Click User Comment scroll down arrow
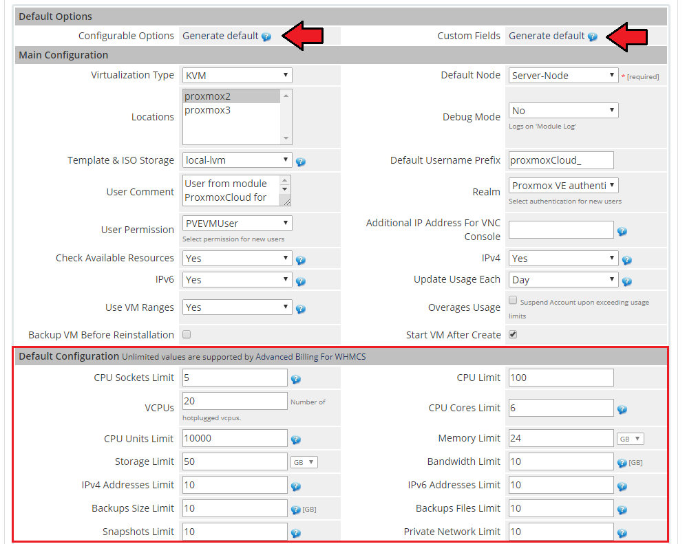This screenshot has height=544, width=687. [x=285, y=189]
